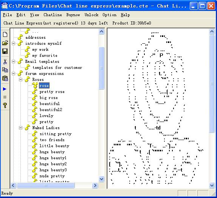Image resolution: width=217 pixels, height=198 pixels.
Task: Click the note icon beside templates for customer
Action: 28,67
